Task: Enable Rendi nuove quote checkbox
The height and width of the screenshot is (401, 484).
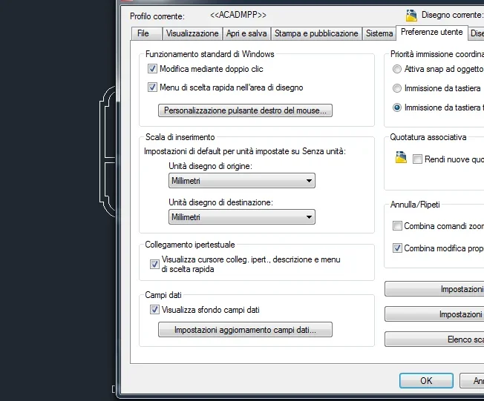Action: pos(417,159)
